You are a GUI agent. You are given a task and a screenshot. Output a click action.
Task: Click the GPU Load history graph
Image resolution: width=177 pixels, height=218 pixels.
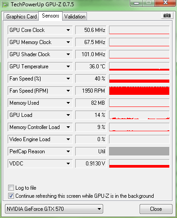point(139,115)
